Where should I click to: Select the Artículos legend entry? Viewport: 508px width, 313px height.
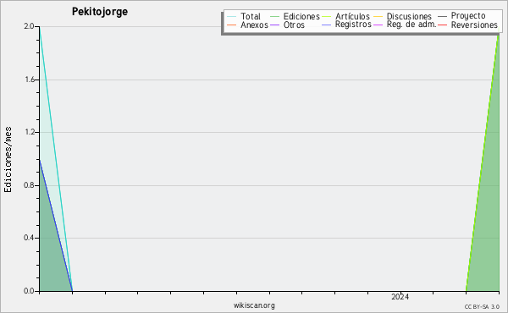[x=346, y=16]
